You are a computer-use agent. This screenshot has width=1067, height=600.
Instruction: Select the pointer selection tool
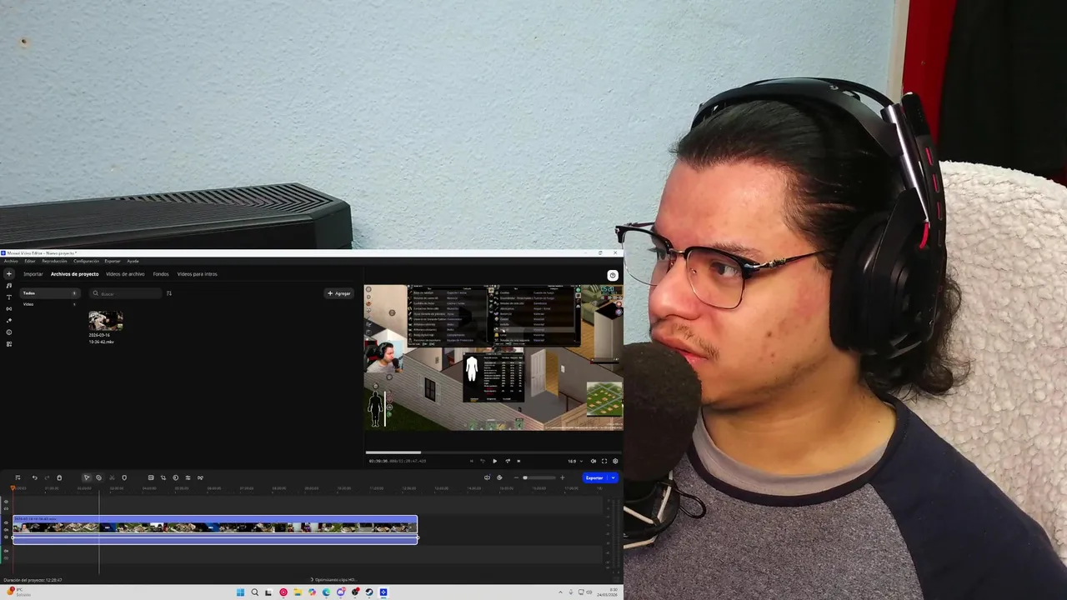point(87,477)
